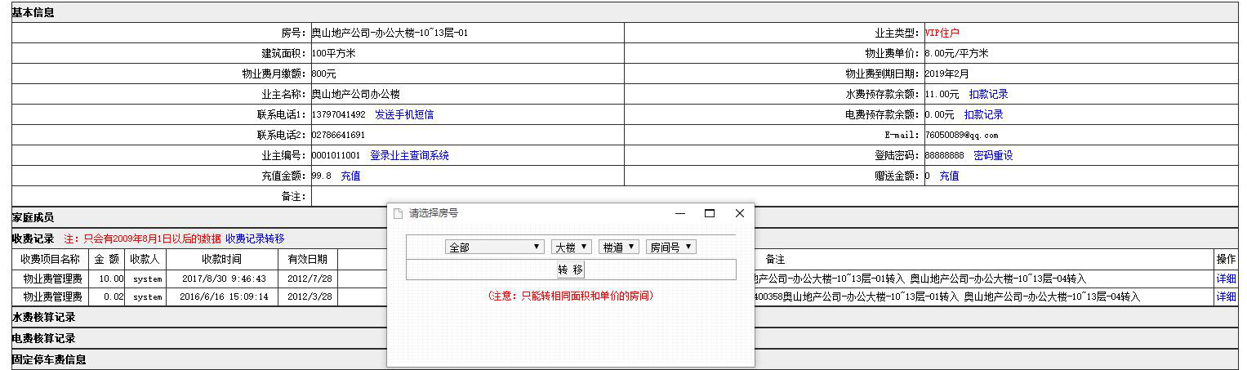The image size is (1247, 370).
Task: Expand the 家庭成员 section
Action: tap(626, 217)
